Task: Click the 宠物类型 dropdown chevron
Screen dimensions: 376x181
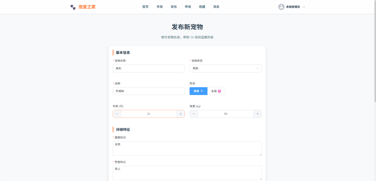Action: (257, 69)
